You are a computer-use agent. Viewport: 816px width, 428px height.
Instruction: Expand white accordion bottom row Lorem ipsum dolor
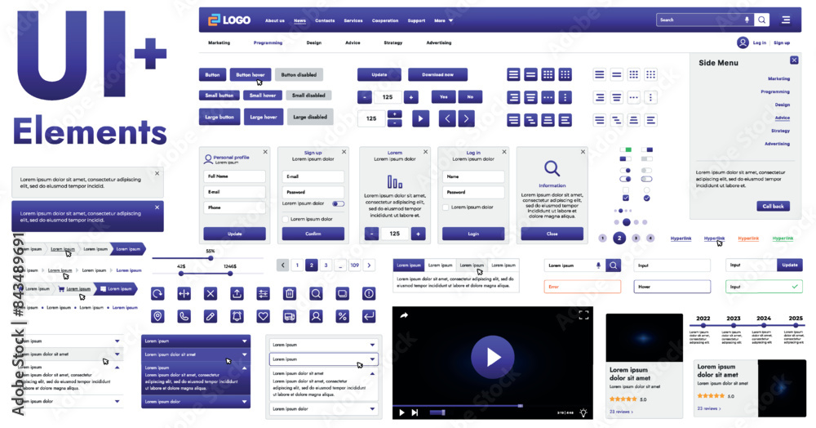[323, 408]
